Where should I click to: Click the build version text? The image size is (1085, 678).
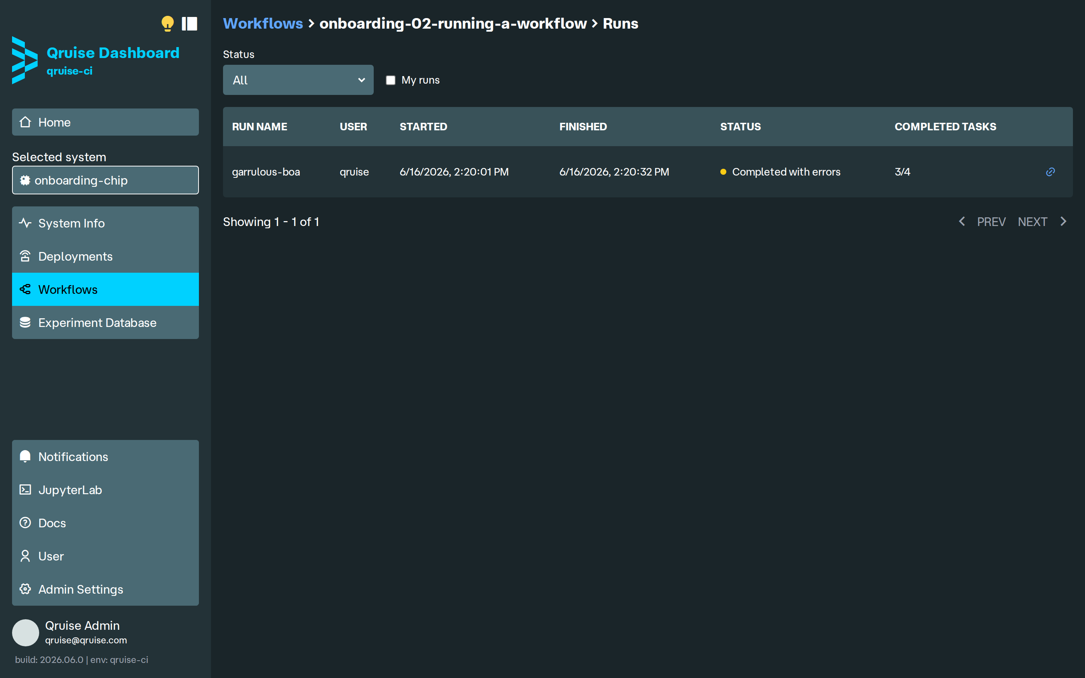click(49, 660)
